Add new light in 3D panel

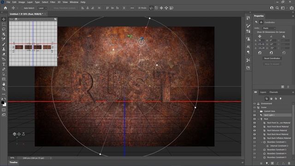[x=266, y=163]
